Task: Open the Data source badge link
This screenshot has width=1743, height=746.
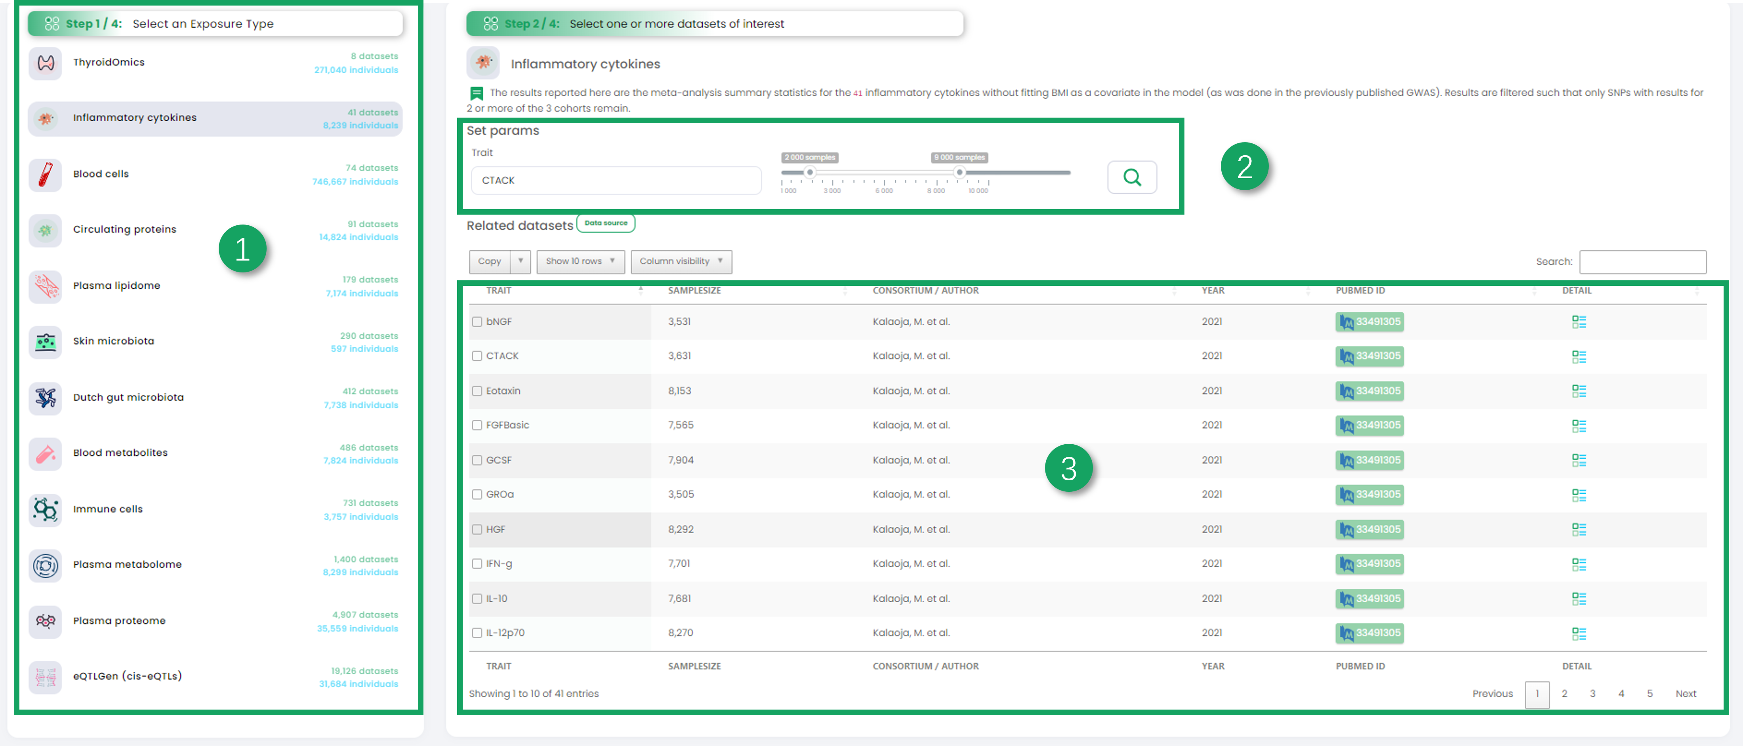Action: click(x=606, y=223)
